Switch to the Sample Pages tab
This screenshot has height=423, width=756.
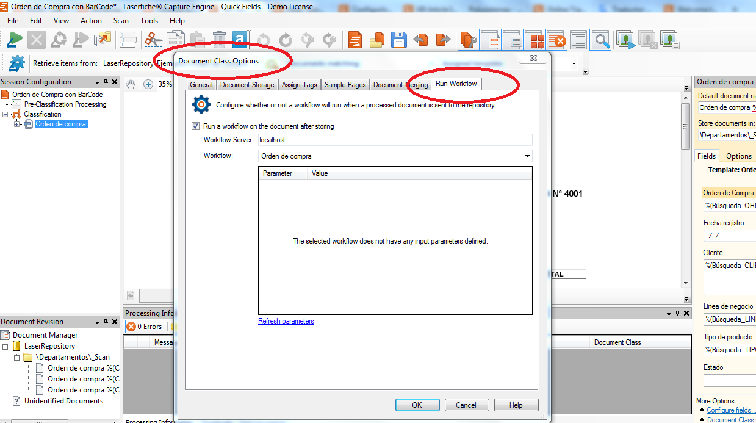345,85
